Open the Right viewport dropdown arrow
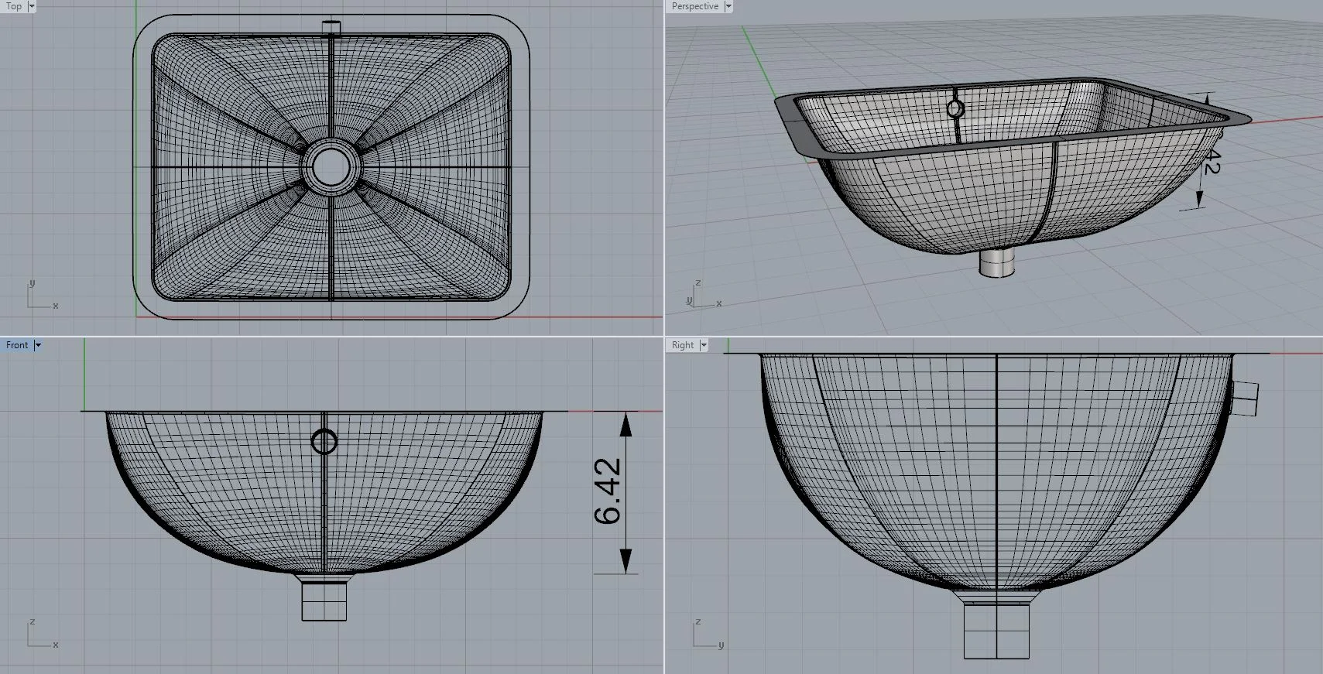The image size is (1323, 674). tap(704, 345)
